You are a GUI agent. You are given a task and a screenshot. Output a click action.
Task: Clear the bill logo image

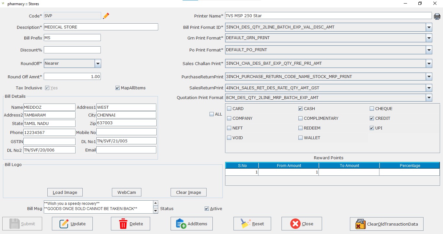pos(189,192)
